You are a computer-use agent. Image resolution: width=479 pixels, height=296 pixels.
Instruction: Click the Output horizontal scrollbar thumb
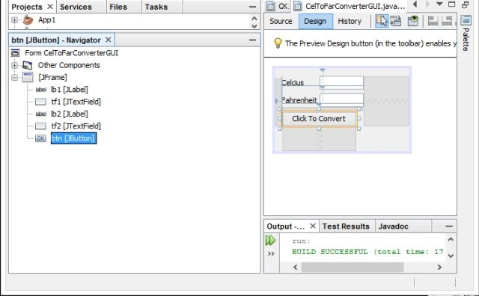point(353,268)
